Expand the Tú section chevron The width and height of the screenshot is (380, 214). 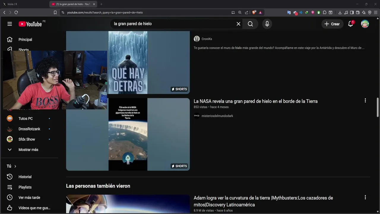15,166
